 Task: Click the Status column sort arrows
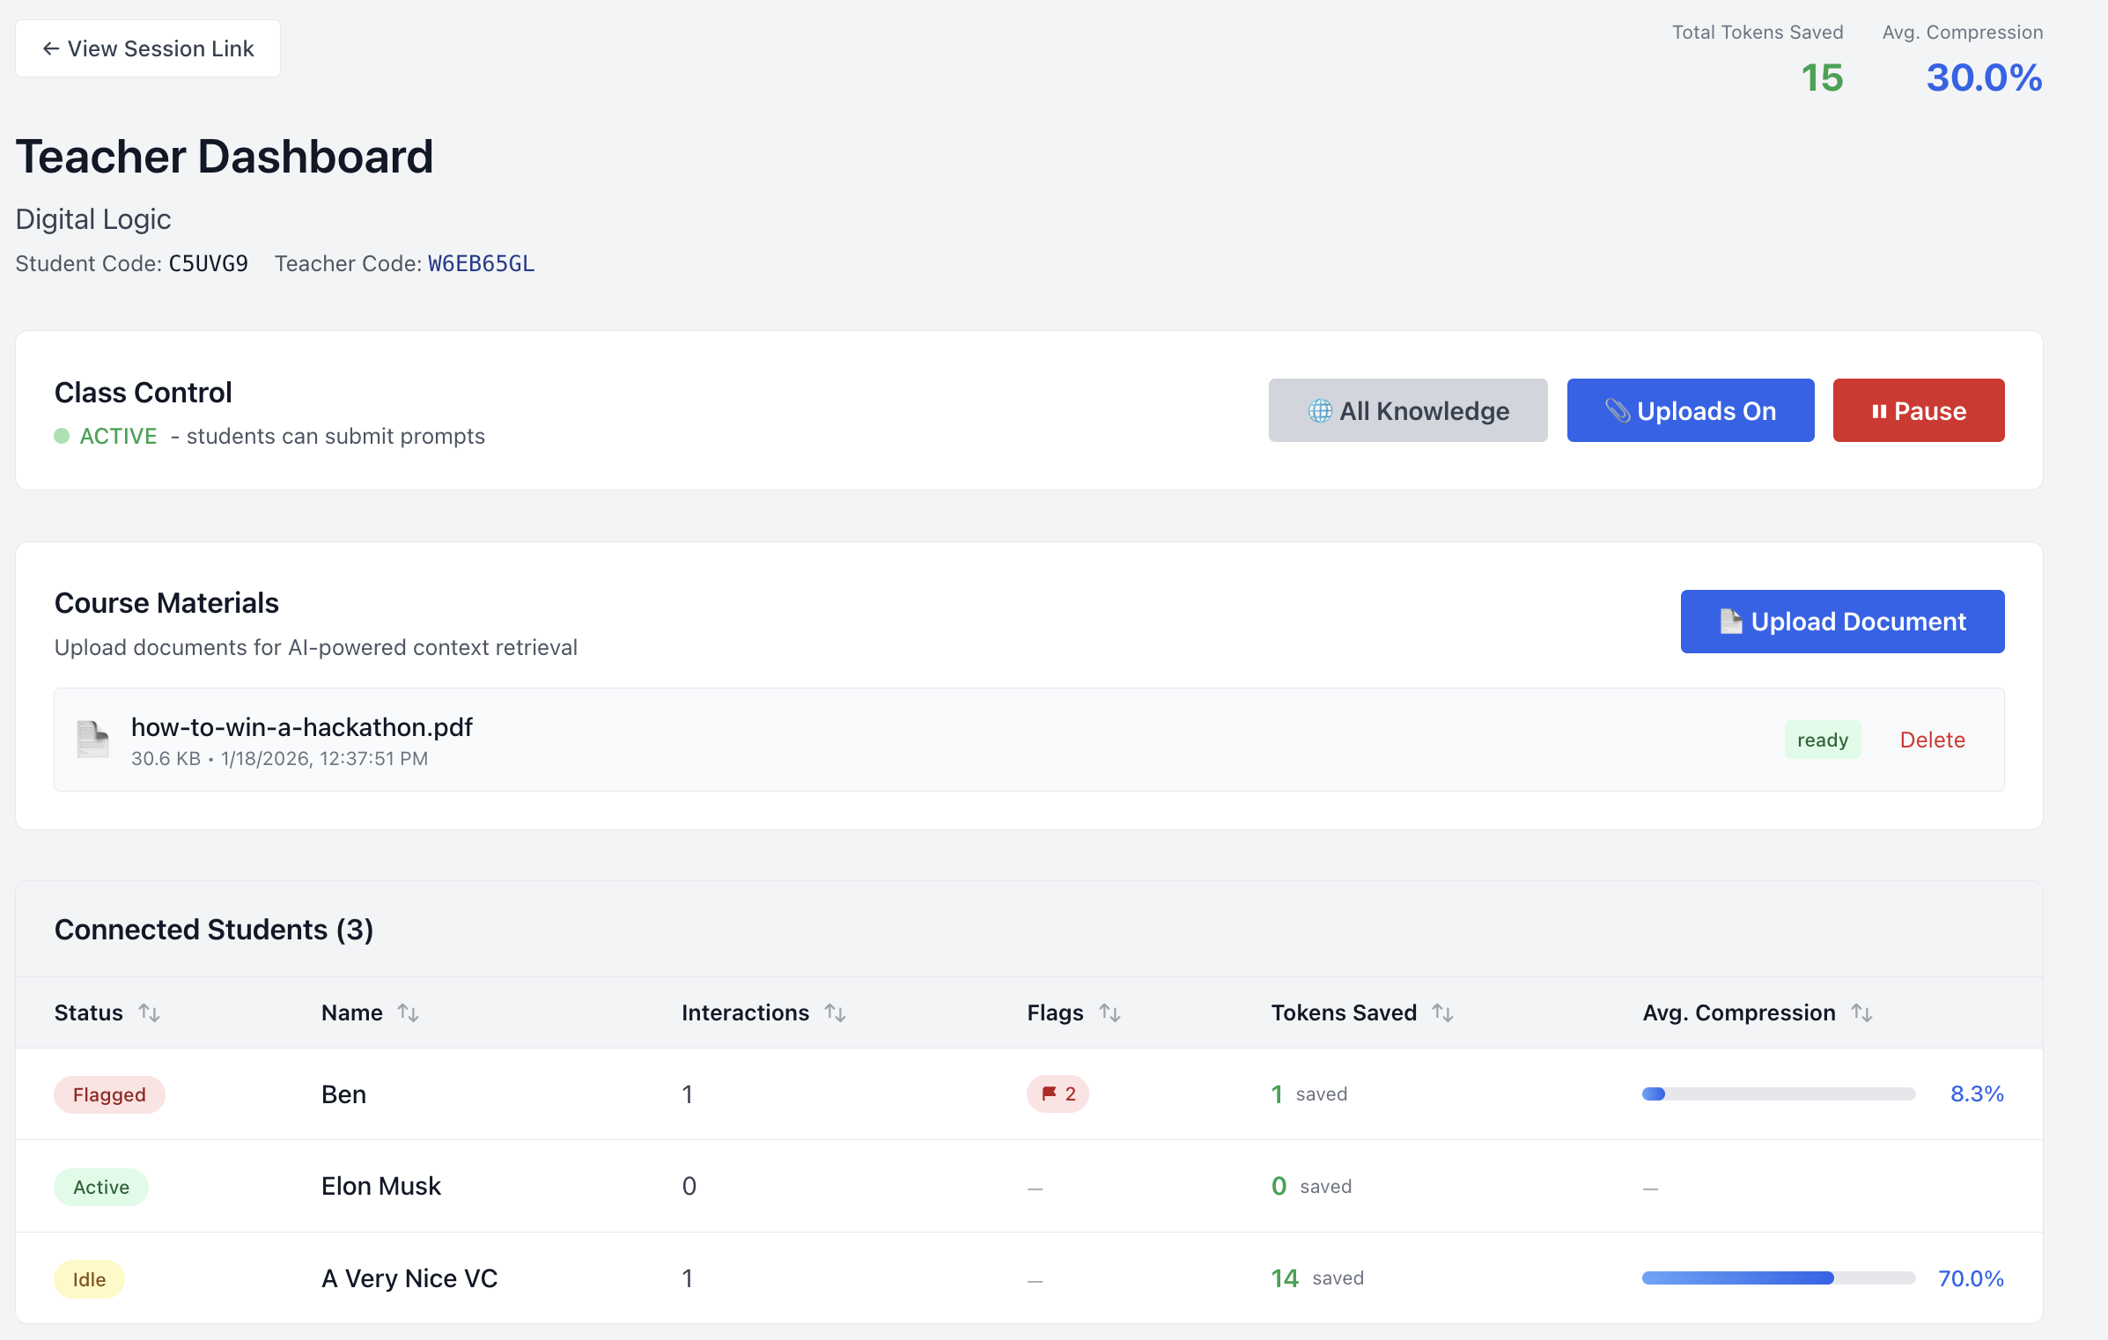pyautogui.click(x=149, y=1012)
